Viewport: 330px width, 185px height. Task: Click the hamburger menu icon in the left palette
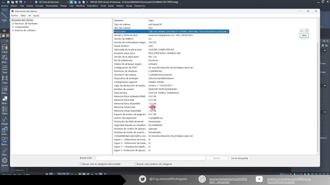(4, 31)
